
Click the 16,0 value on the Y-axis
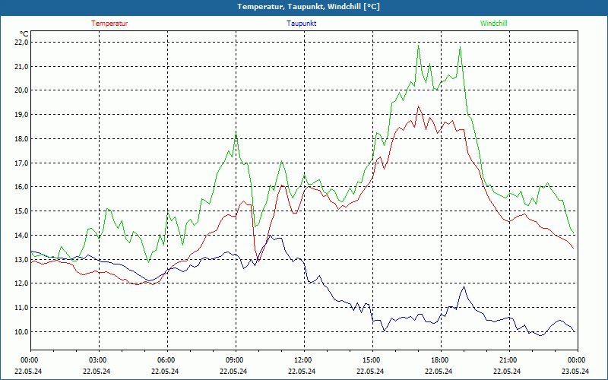pyautogui.click(x=21, y=187)
